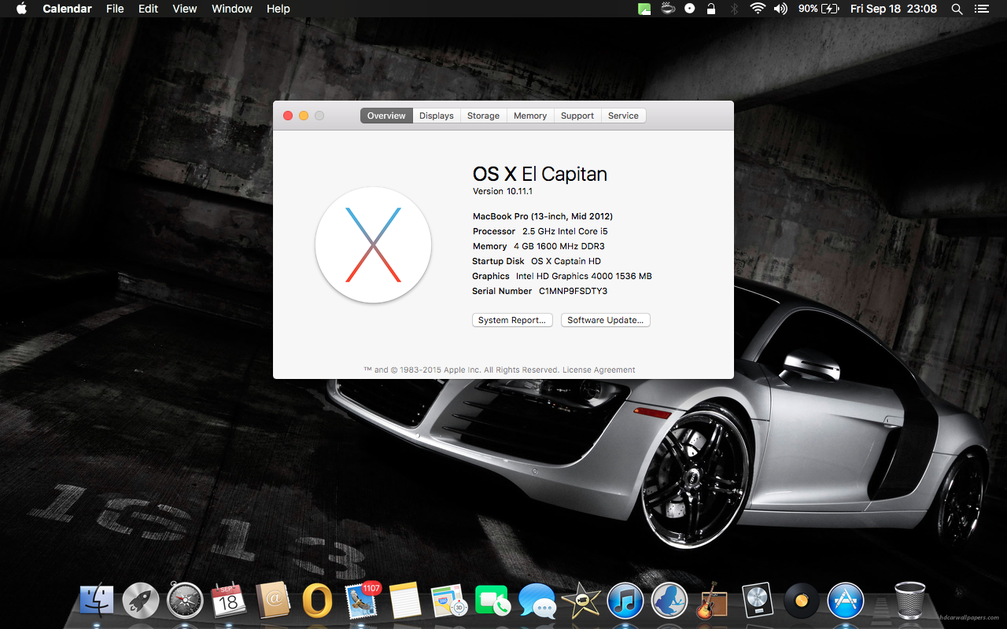Screen dimensions: 1007x629
Task: Open Logic Pro icon in dock
Action: point(758,601)
